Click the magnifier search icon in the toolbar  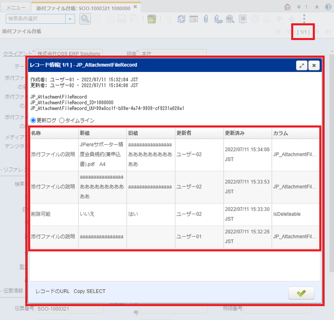pos(85,19)
